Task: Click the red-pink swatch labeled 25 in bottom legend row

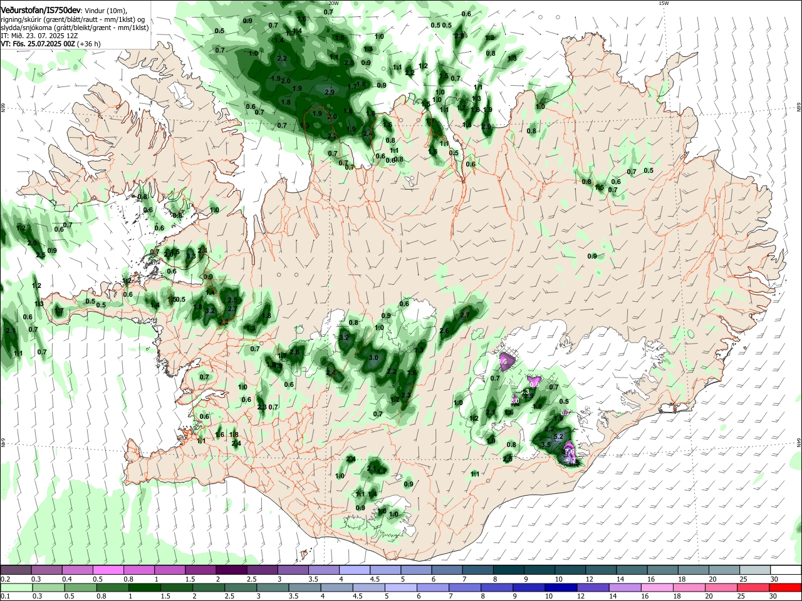Action: coord(753,588)
